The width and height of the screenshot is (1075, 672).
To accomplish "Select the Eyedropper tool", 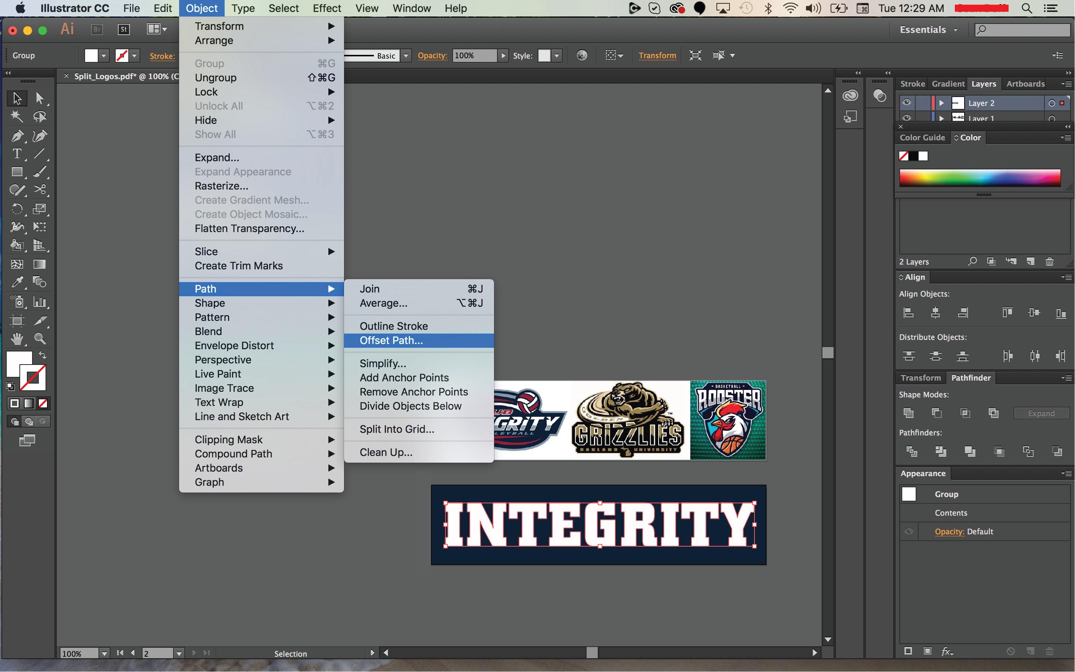I will click(x=17, y=282).
